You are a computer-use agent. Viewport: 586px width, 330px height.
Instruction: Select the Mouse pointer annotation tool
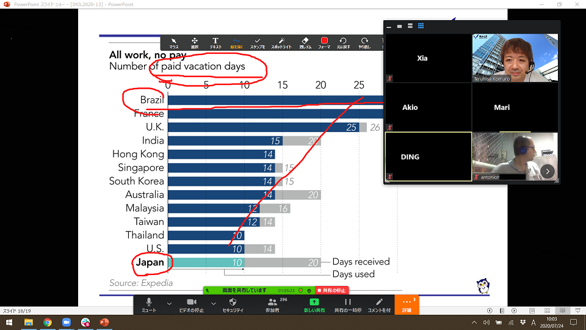[x=174, y=43]
